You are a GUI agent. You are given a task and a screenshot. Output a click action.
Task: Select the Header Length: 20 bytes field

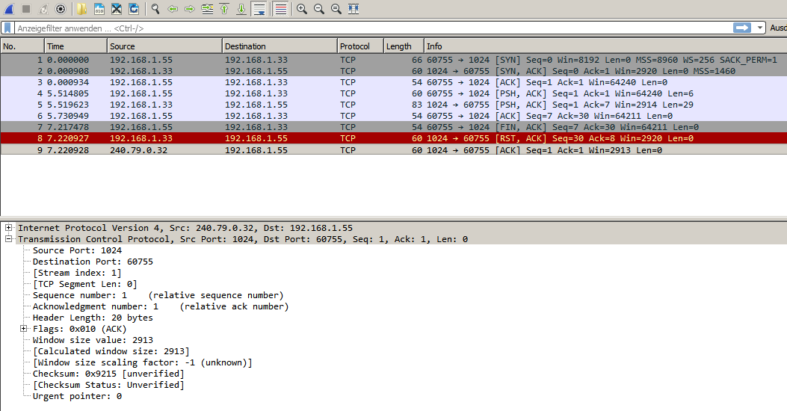[93, 318]
